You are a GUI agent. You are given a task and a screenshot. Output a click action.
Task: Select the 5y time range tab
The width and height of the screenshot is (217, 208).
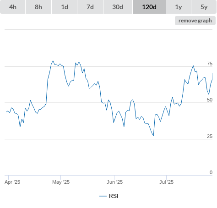[x=204, y=7]
